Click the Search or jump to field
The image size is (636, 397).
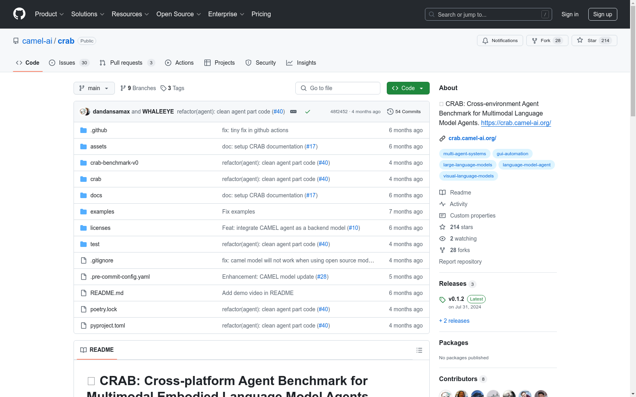tap(489, 14)
